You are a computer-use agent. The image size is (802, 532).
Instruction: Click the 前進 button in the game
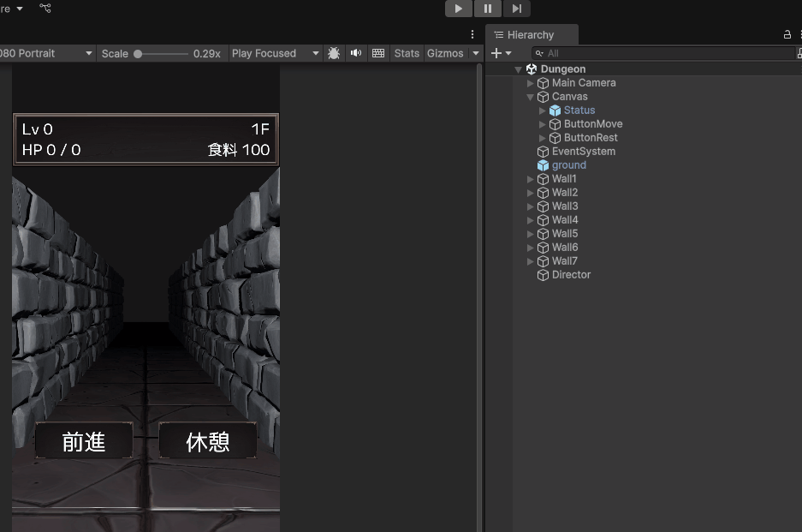pyautogui.click(x=84, y=441)
